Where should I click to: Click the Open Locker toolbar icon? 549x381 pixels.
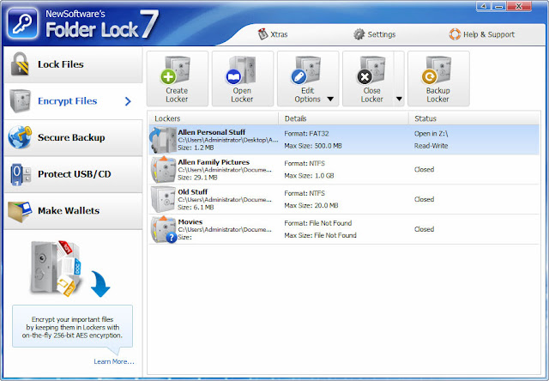(241, 70)
